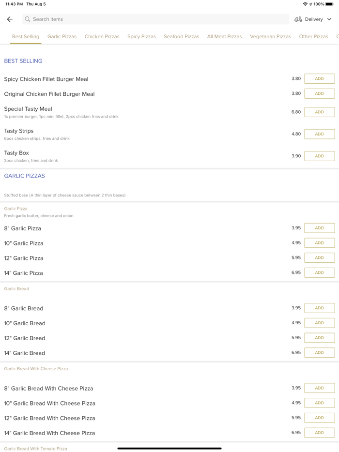Tap the delivery scooter icon
This screenshot has height=452, width=339.
click(298, 19)
